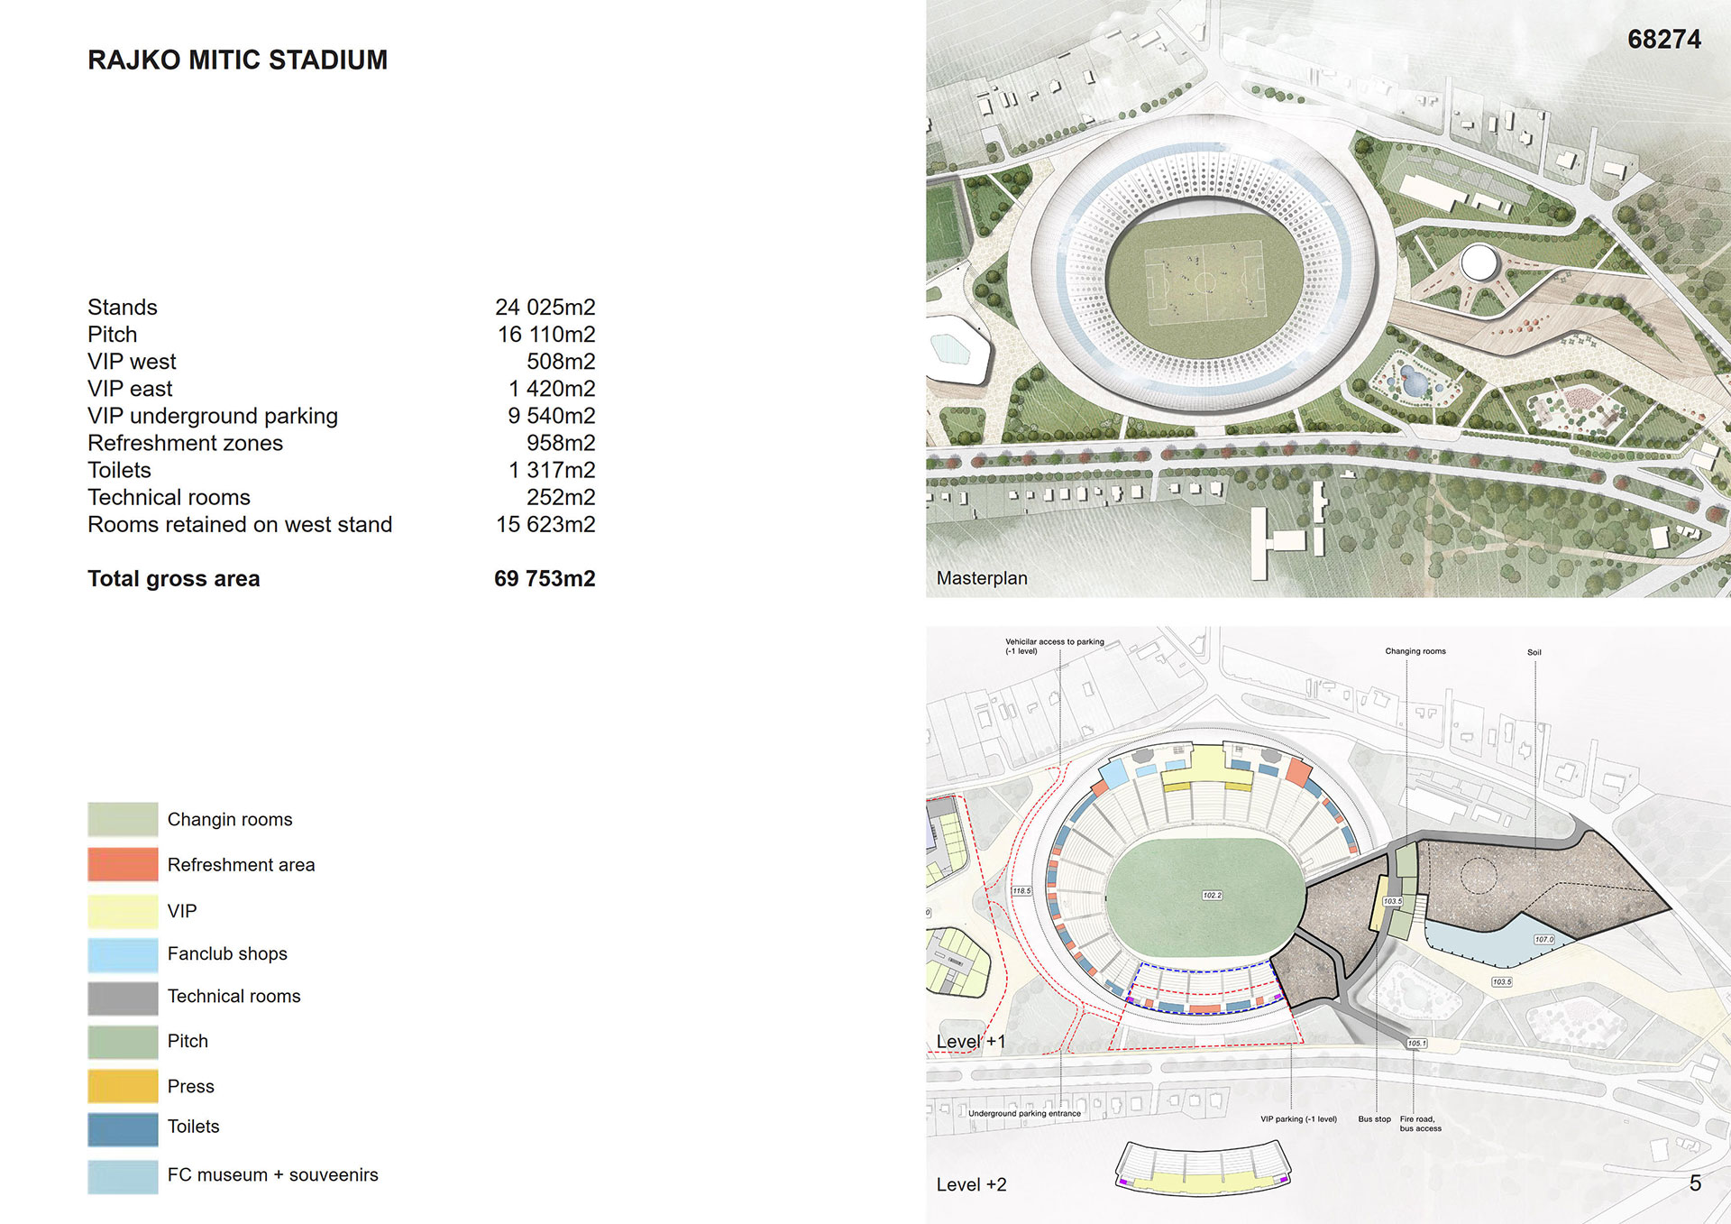
Task: Click the Underground parking entrance annotation
Action: coord(1024,1114)
